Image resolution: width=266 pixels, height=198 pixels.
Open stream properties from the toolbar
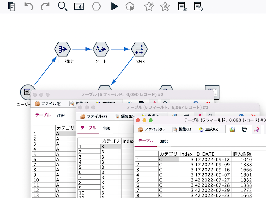79,7
